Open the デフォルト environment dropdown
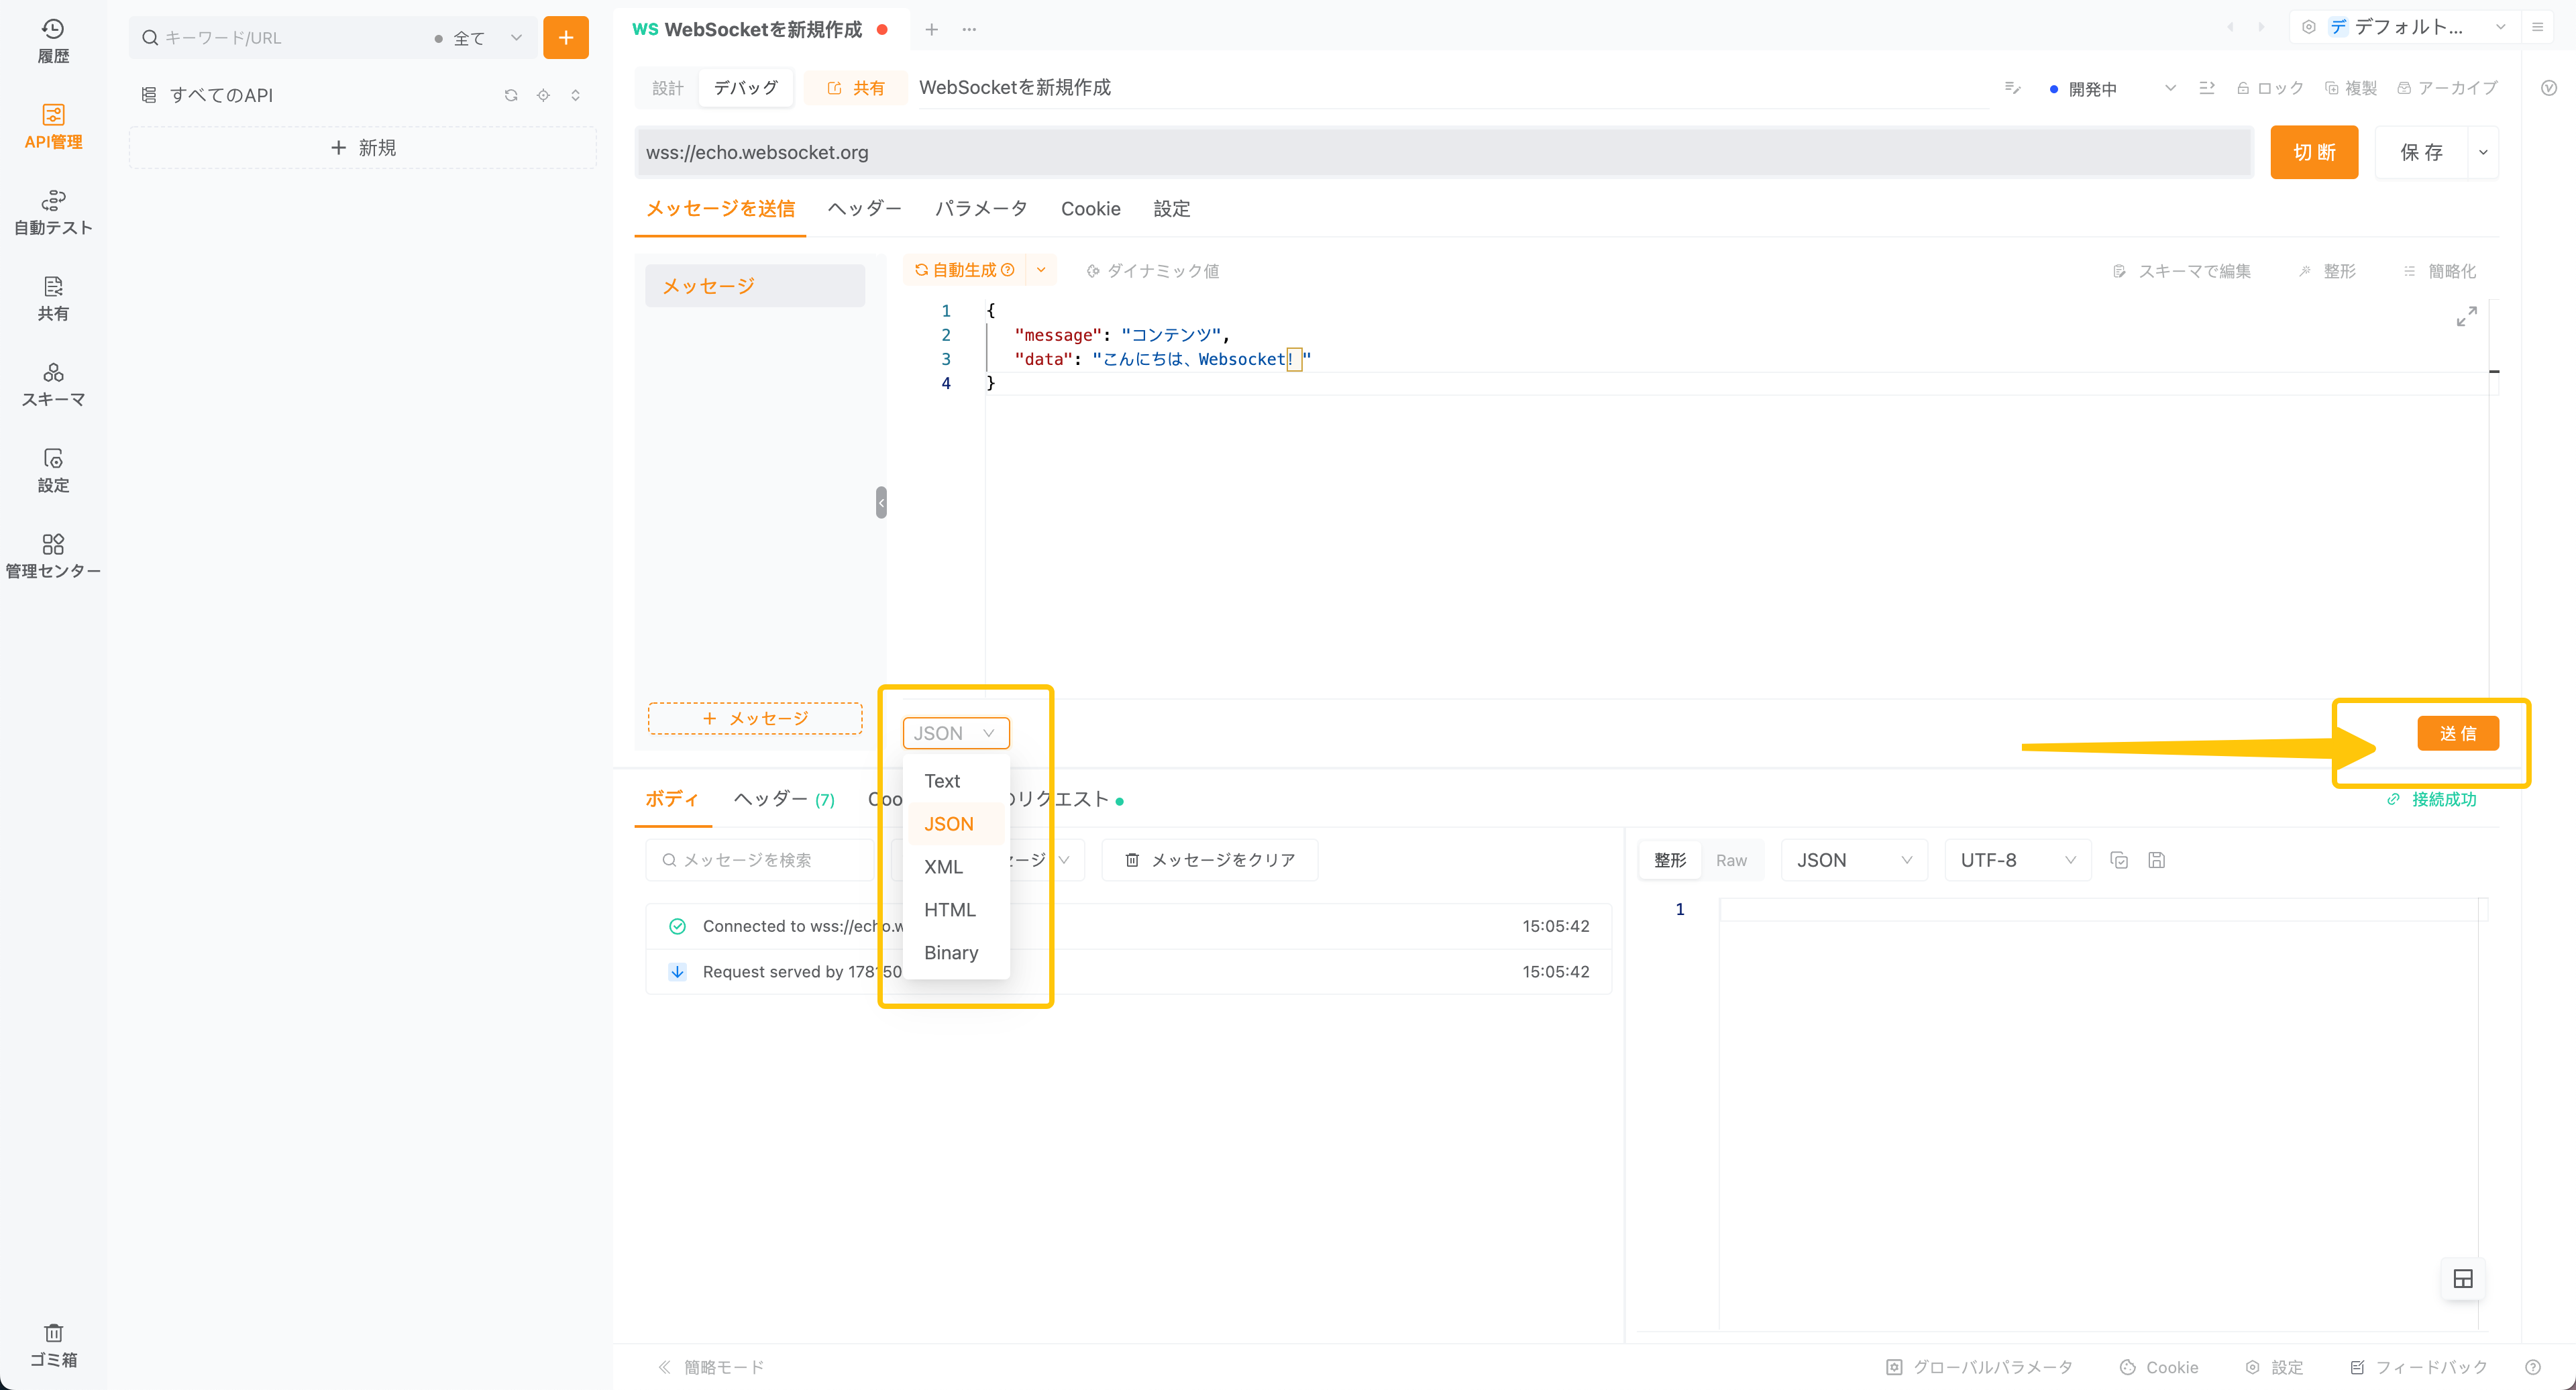This screenshot has width=2576, height=1390. click(x=2406, y=27)
